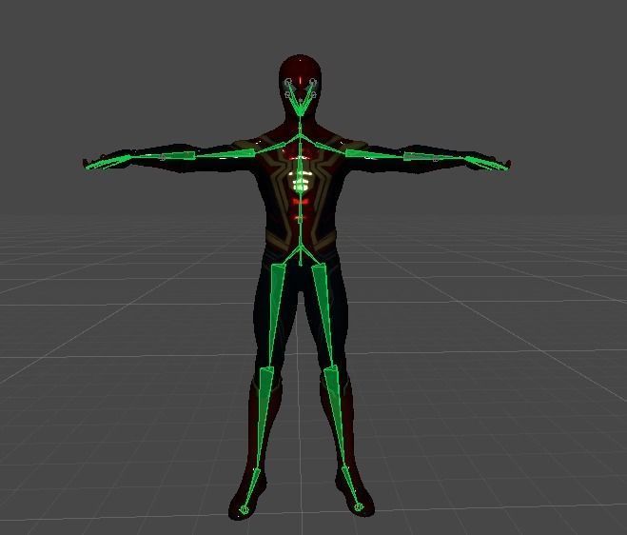Select the forearm bone on the view's left

tap(164, 156)
